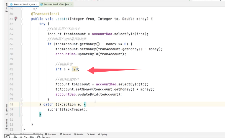This screenshot has height=138, width=225.
Task: Click line number 48 in the gutter
Action: [11, 104]
